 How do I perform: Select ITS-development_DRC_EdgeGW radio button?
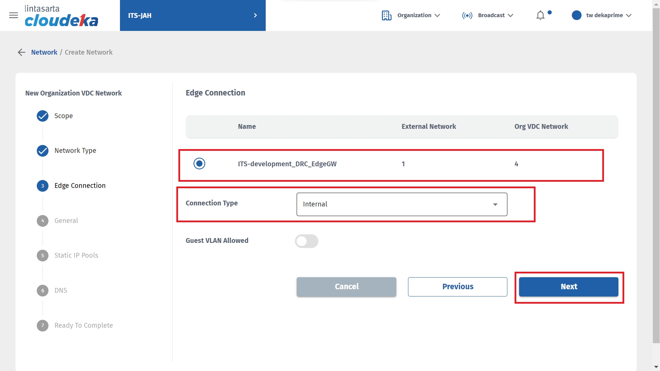[x=199, y=164]
